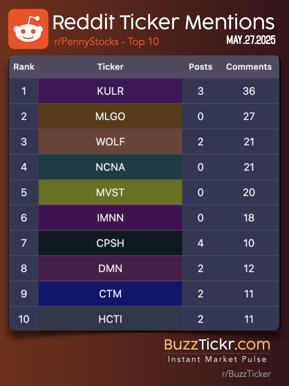
Task: Sort by the Rank column header
Action: [x=24, y=67]
